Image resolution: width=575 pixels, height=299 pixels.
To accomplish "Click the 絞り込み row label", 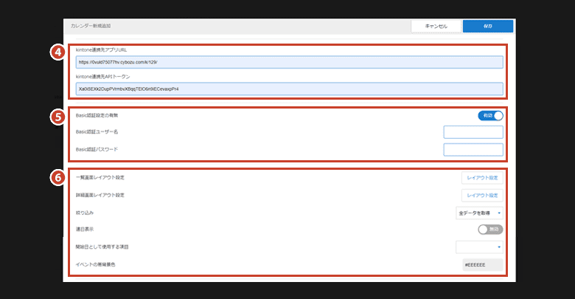I will 86,213.
